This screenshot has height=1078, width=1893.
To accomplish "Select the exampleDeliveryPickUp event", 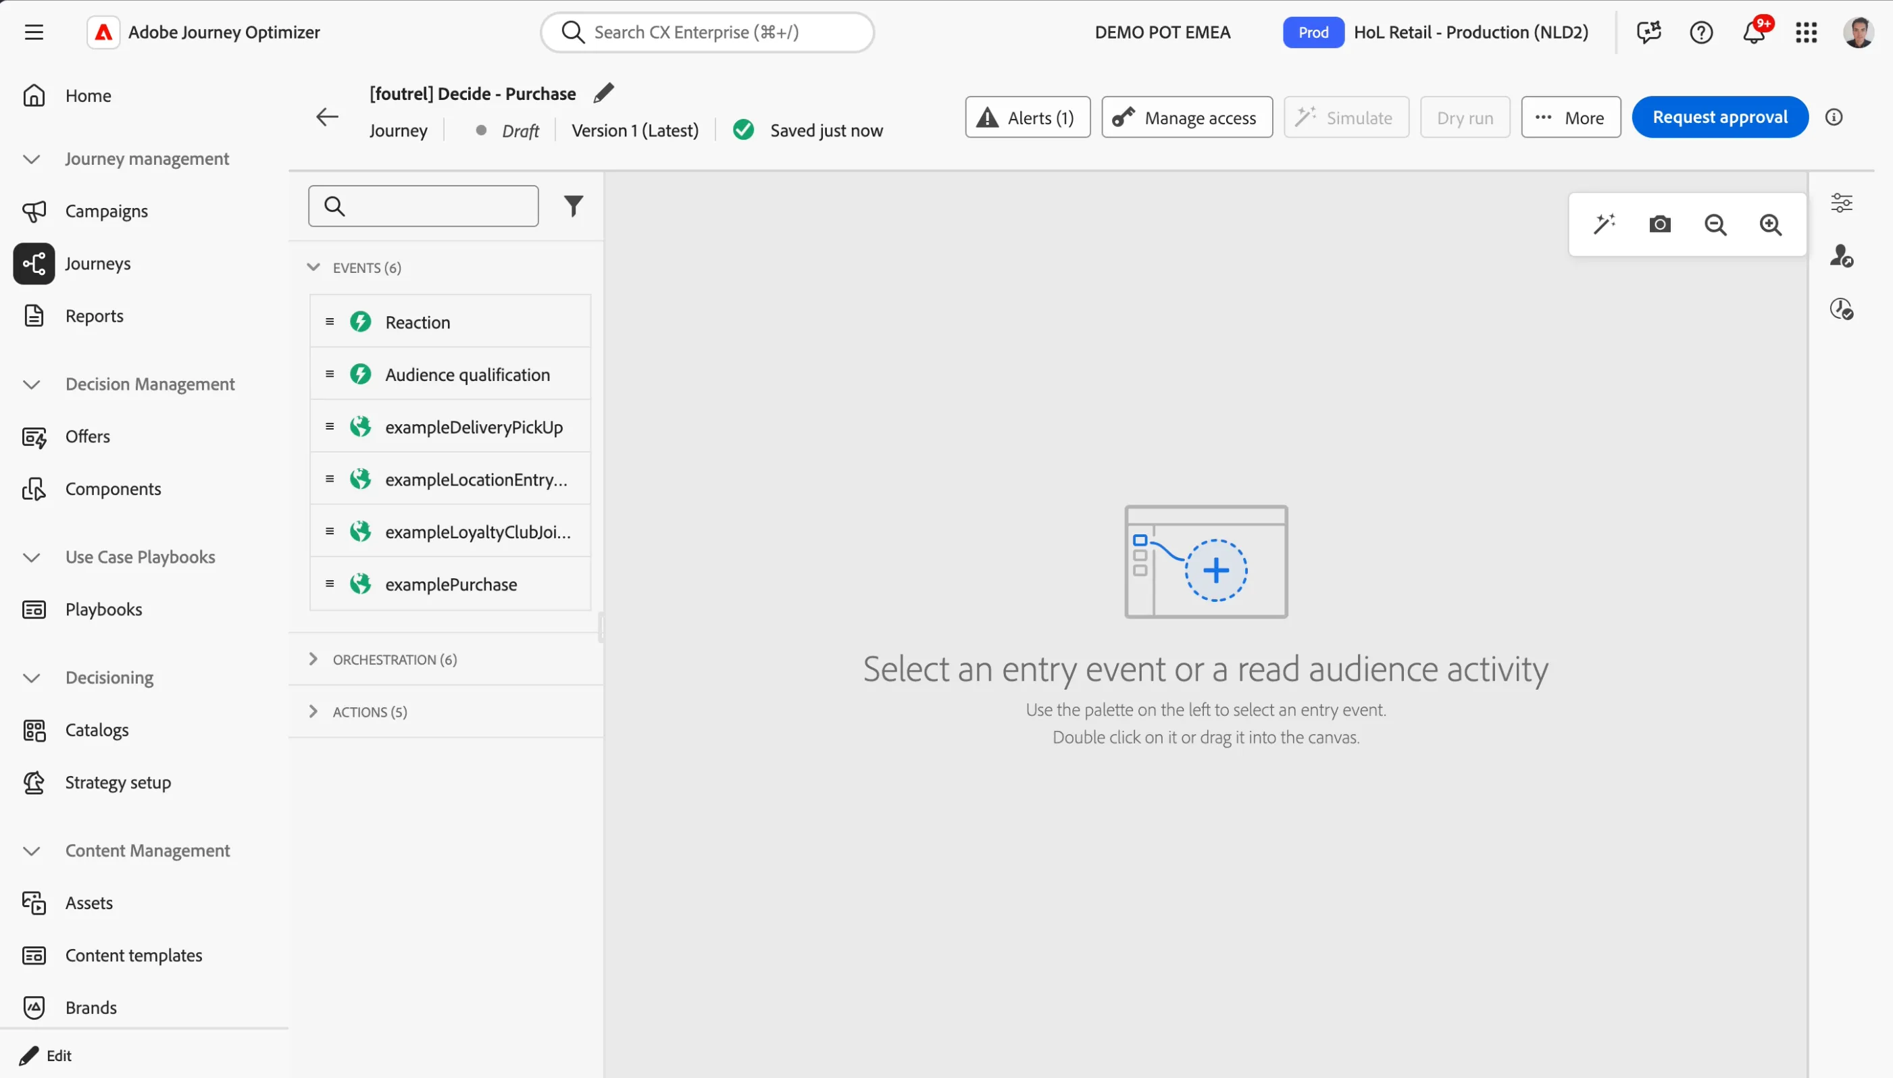I will (450, 426).
